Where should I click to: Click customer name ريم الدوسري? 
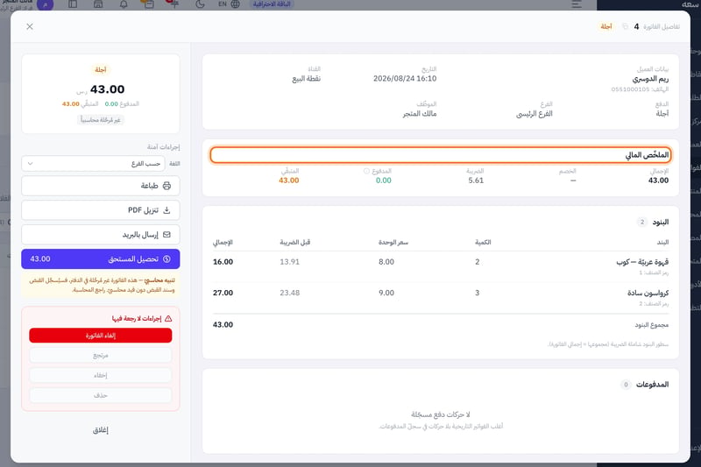(x=650, y=79)
